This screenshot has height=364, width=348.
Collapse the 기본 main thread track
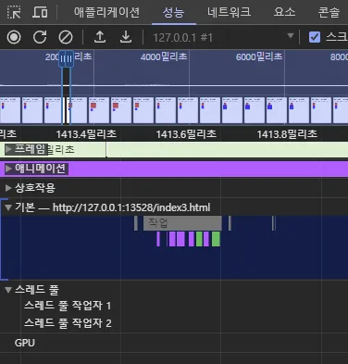8,207
